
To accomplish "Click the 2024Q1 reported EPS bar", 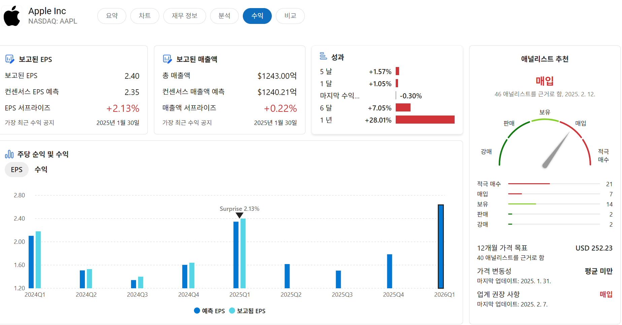I will (x=38, y=260).
